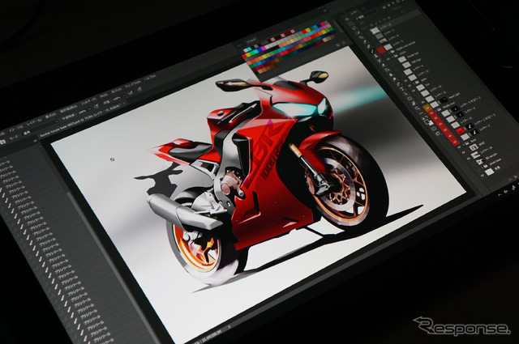Image resolution: width=519 pixels, height=344 pixels.
Task: Pick the red swatch in swatches panel
Action: point(244,56)
